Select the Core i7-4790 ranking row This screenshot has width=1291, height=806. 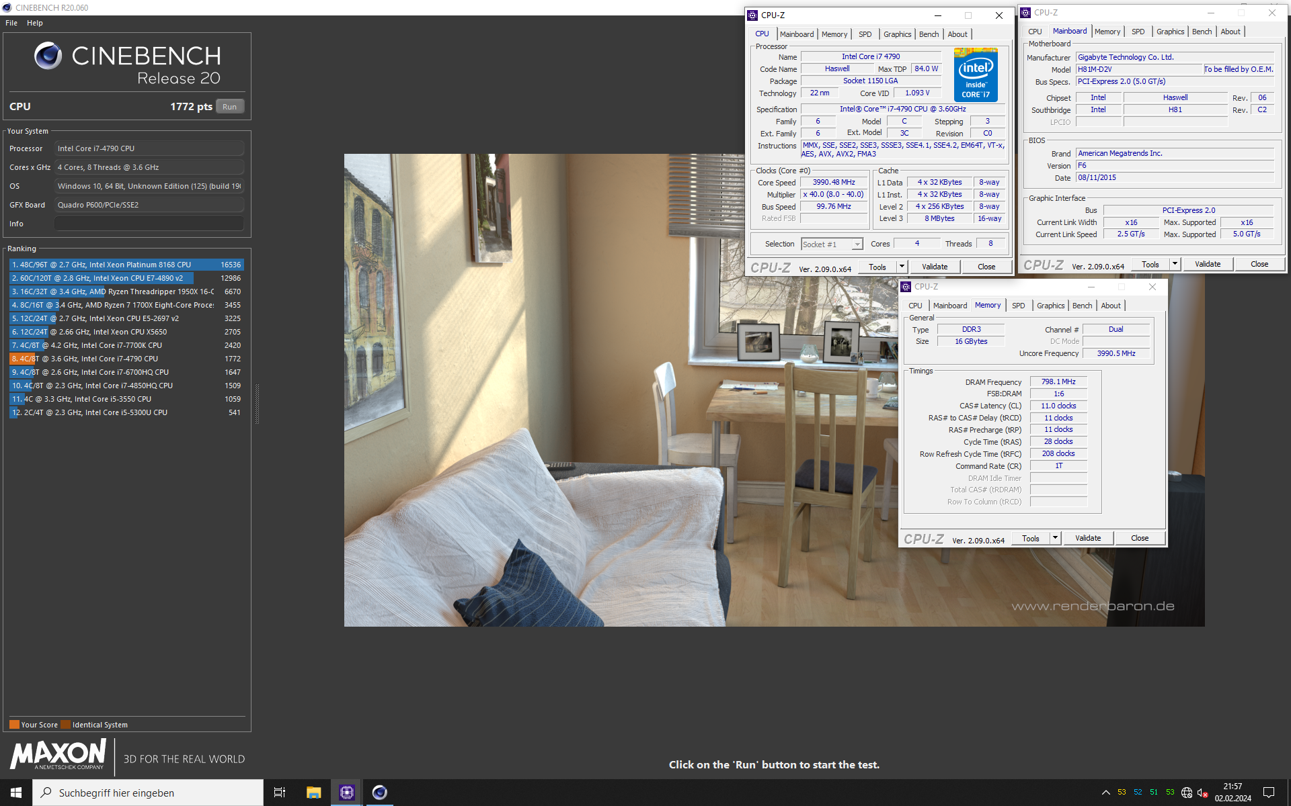pyautogui.click(x=126, y=359)
